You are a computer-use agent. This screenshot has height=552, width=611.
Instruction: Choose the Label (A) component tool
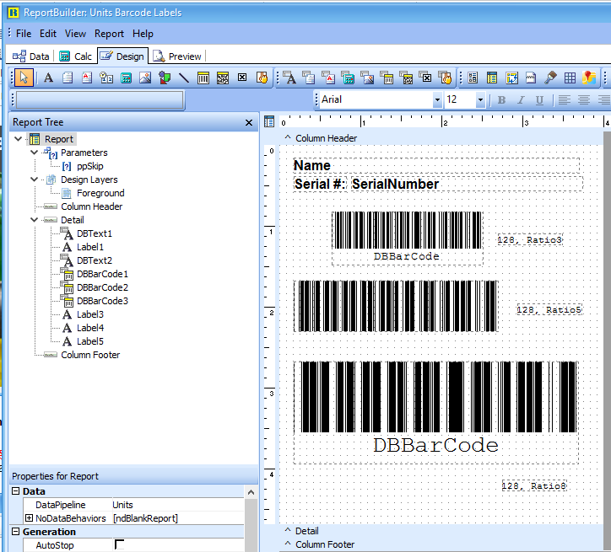pyautogui.click(x=48, y=78)
